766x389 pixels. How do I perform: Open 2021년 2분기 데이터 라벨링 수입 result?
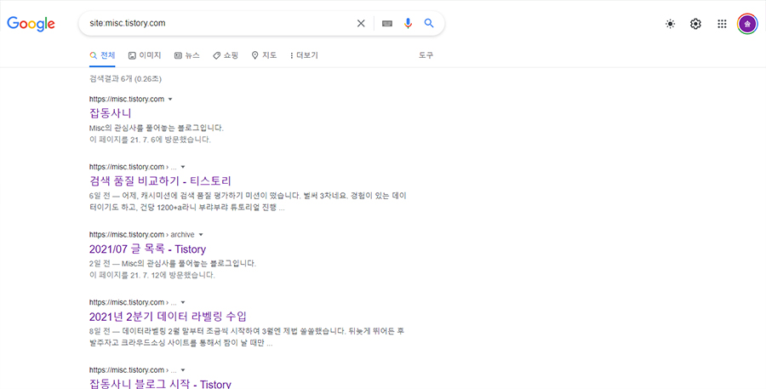pos(168,316)
